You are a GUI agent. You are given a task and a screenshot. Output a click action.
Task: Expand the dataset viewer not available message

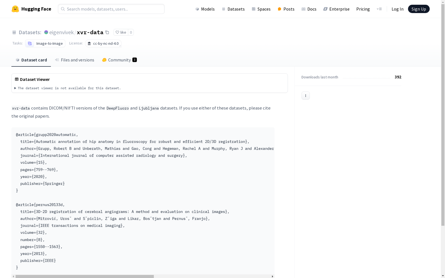68,88
